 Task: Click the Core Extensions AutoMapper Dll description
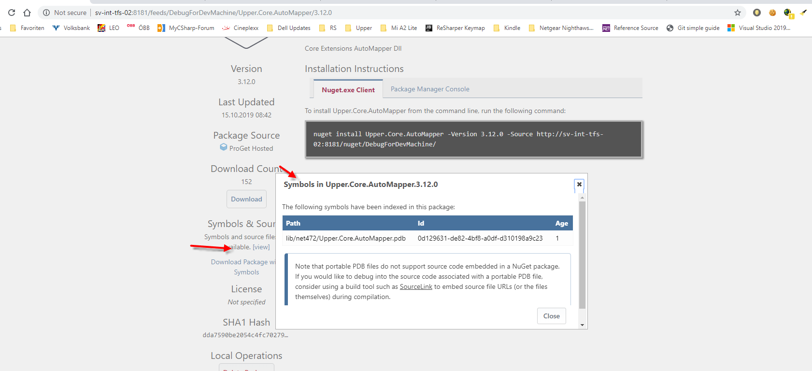pos(353,48)
